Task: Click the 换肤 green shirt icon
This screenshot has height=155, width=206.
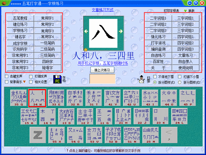Action: (186, 11)
